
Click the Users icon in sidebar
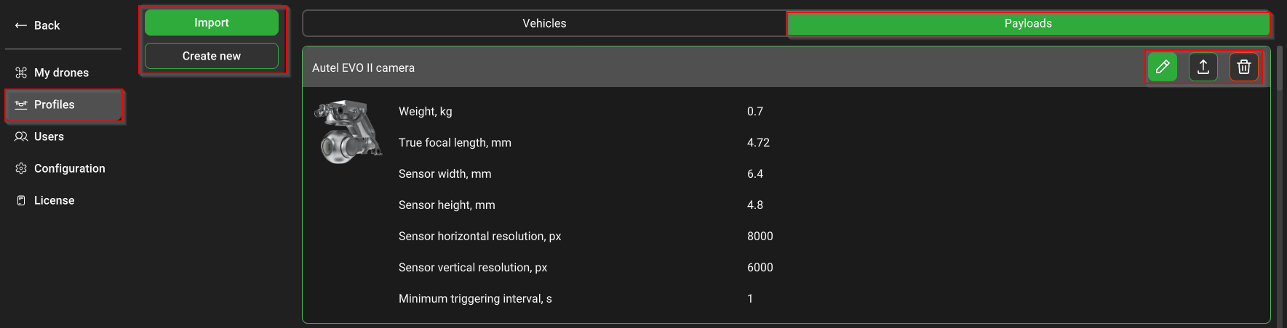coord(21,136)
